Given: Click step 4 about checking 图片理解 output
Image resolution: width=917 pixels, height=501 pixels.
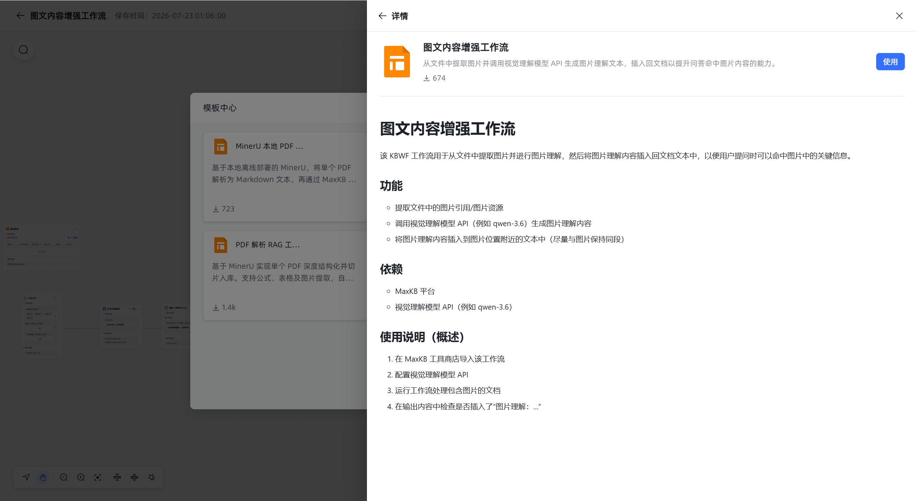Looking at the screenshot, I should 468,407.
